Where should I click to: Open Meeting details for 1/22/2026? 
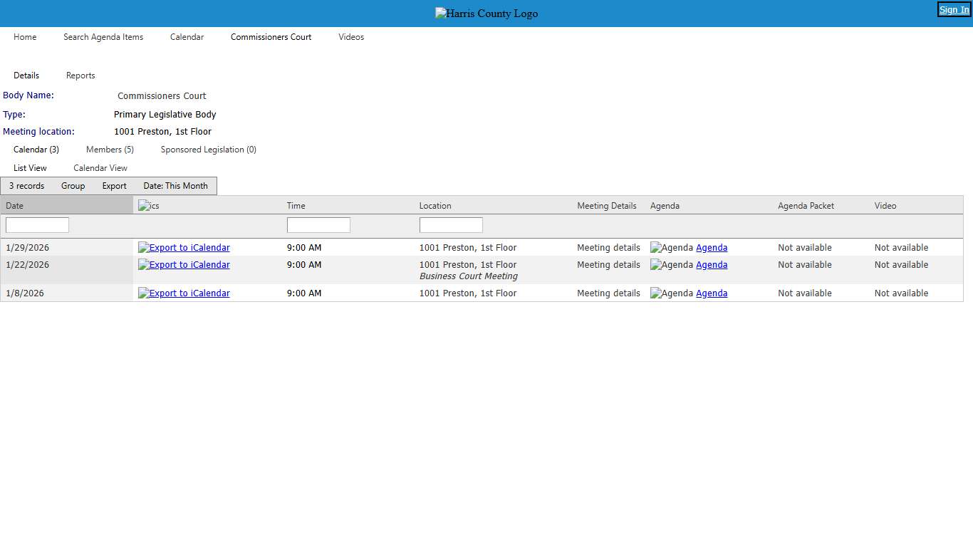[608, 265]
